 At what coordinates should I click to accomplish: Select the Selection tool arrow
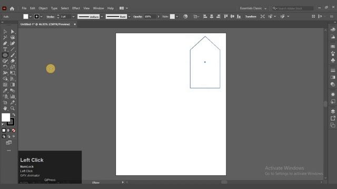point(5,31)
